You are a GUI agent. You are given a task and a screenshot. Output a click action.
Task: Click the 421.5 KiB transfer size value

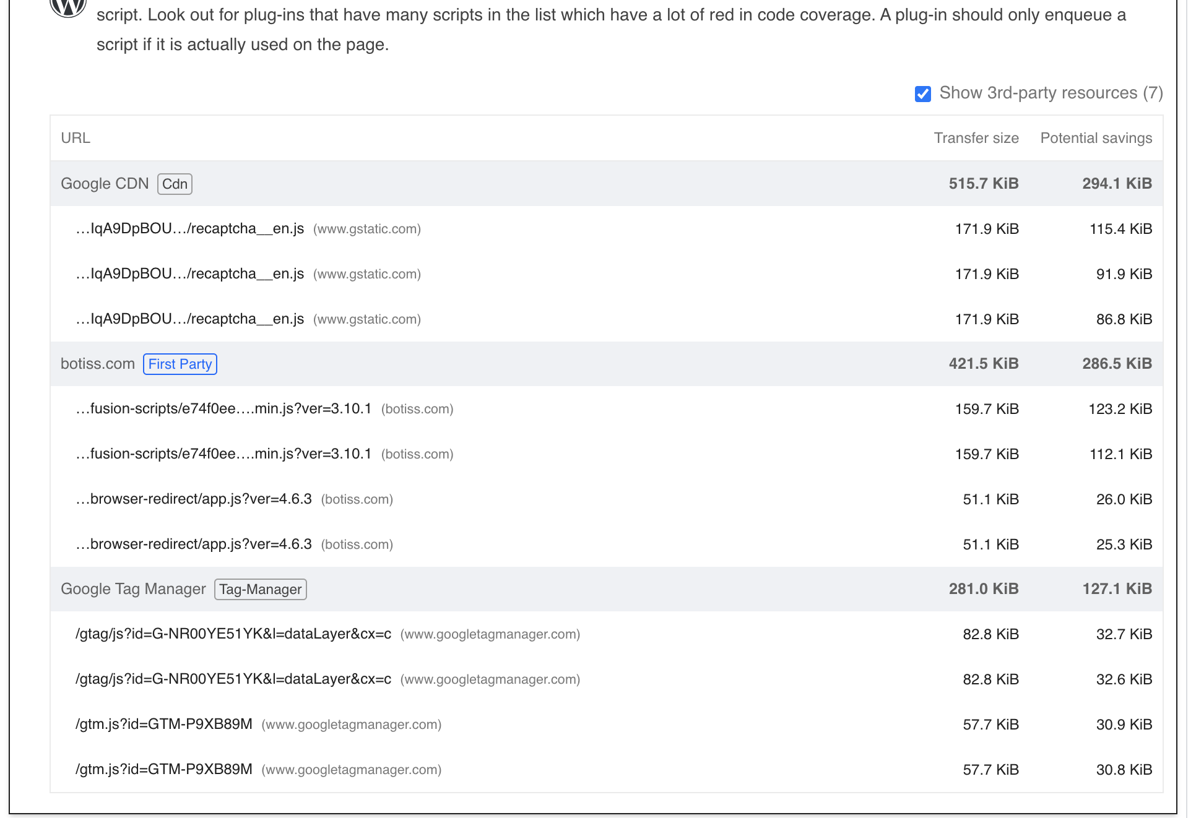pyautogui.click(x=984, y=364)
